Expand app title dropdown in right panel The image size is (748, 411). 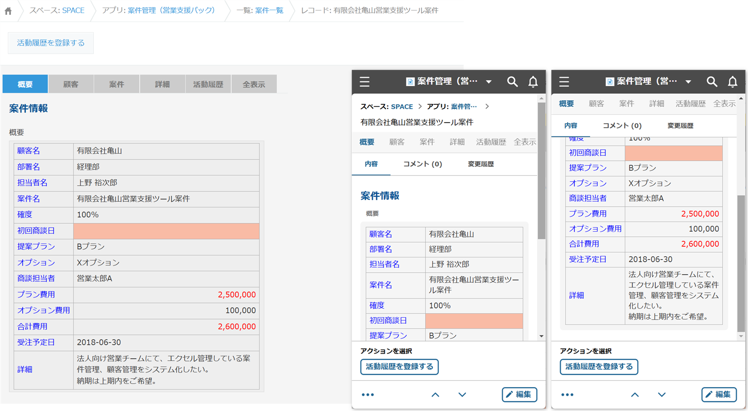[688, 82]
